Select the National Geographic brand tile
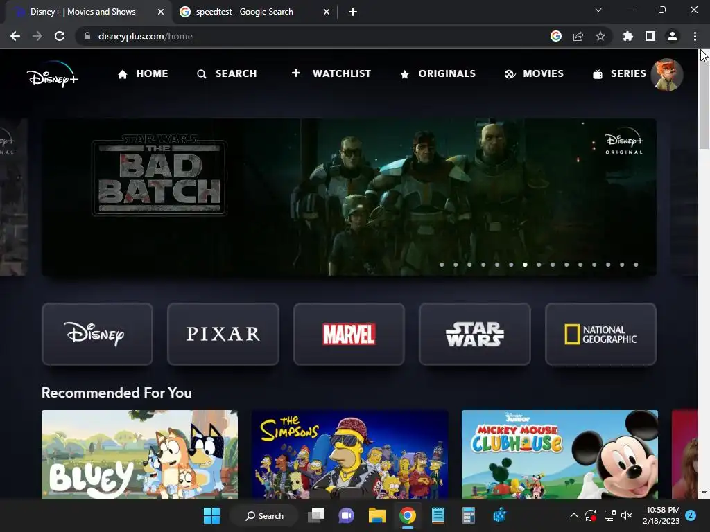The height and width of the screenshot is (532, 710). (601, 335)
